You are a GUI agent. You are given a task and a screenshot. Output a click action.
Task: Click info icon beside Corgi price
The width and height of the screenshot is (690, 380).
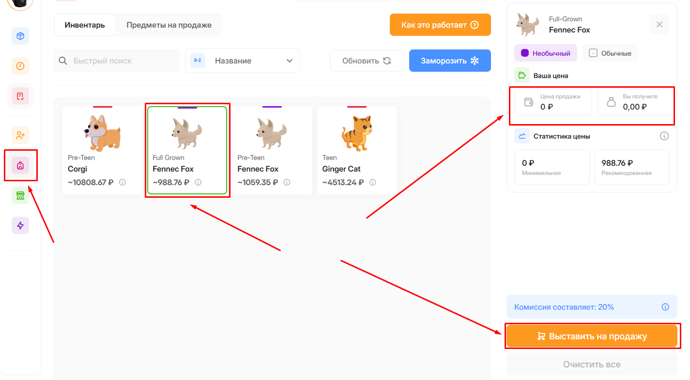pyautogui.click(x=123, y=183)
